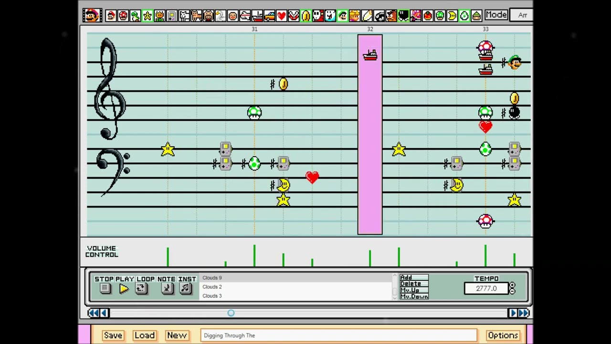Select the Bob-omb instrument in the toolbar
The image size is (611, 344).
coord(403,16)
